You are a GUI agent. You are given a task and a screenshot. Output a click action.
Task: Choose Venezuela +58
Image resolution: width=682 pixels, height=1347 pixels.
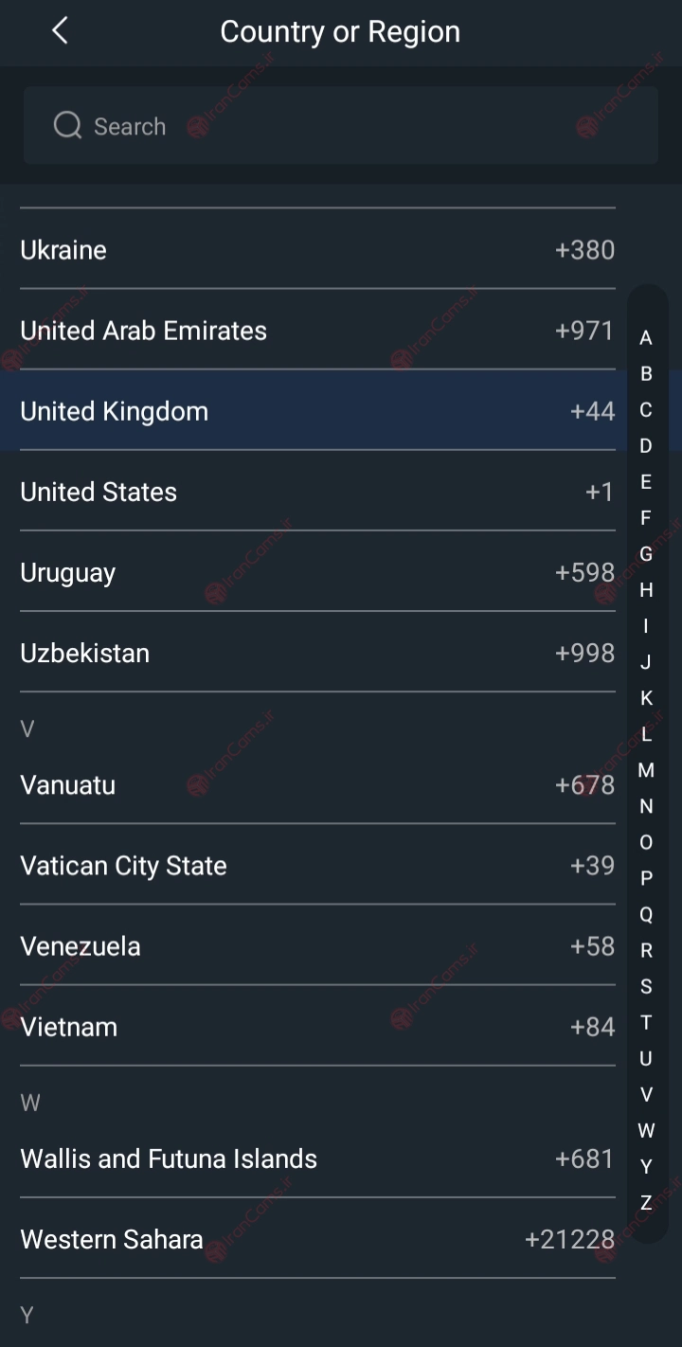pyautogui.click(x=317, y=945)
